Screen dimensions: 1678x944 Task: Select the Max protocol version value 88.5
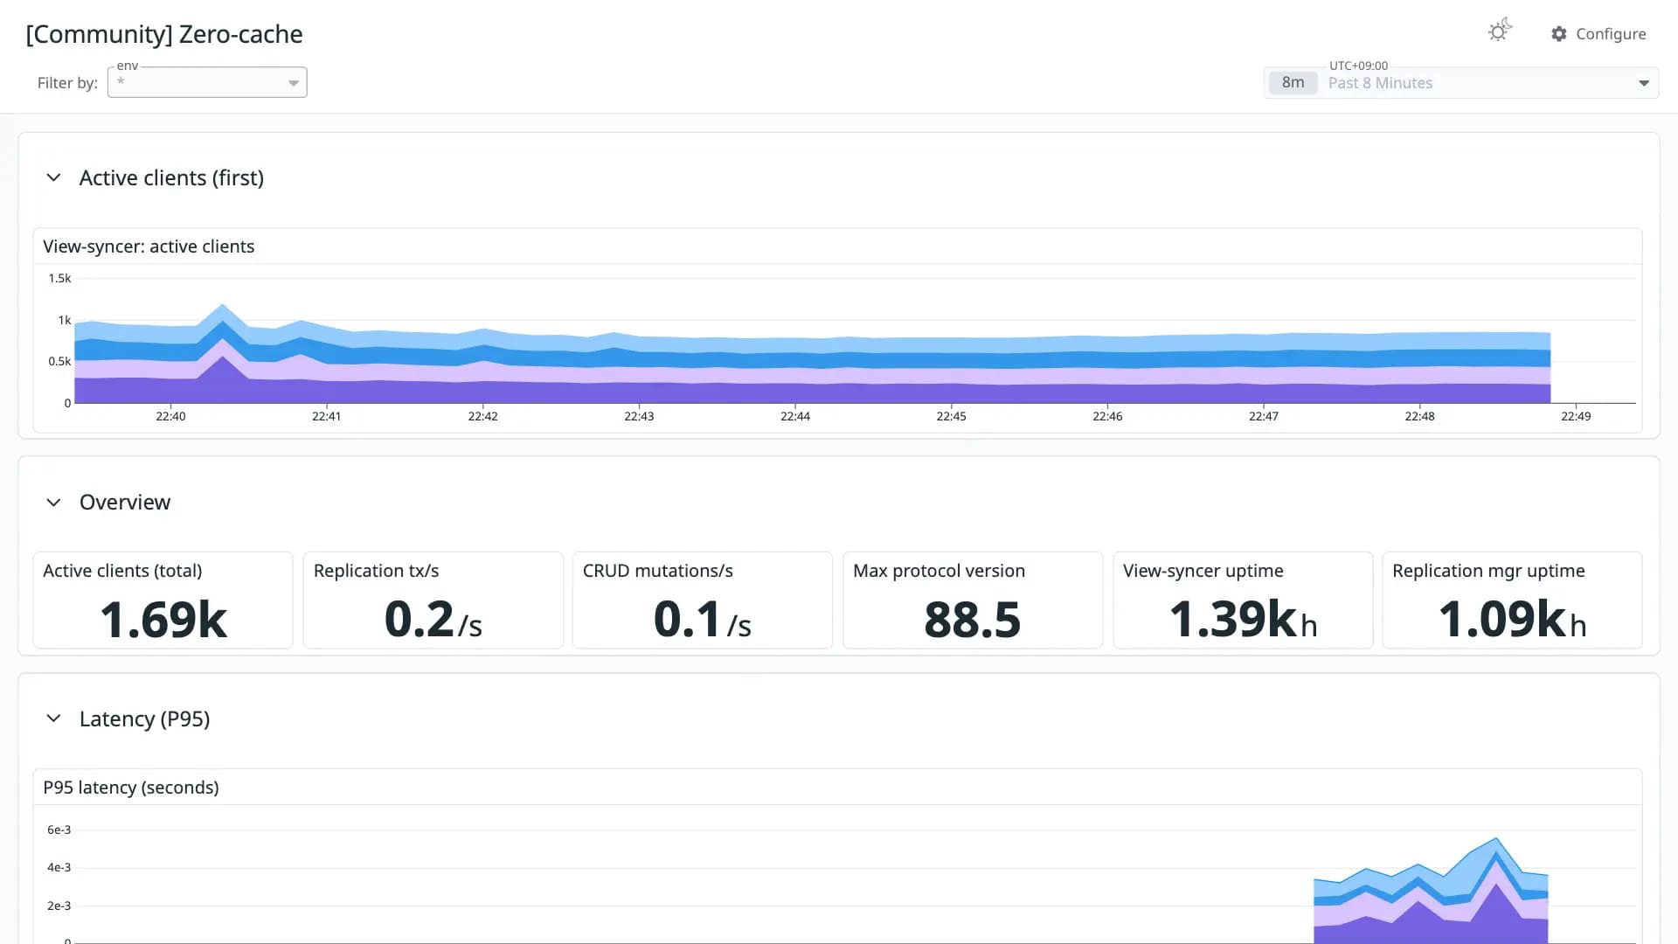point(972,620)
